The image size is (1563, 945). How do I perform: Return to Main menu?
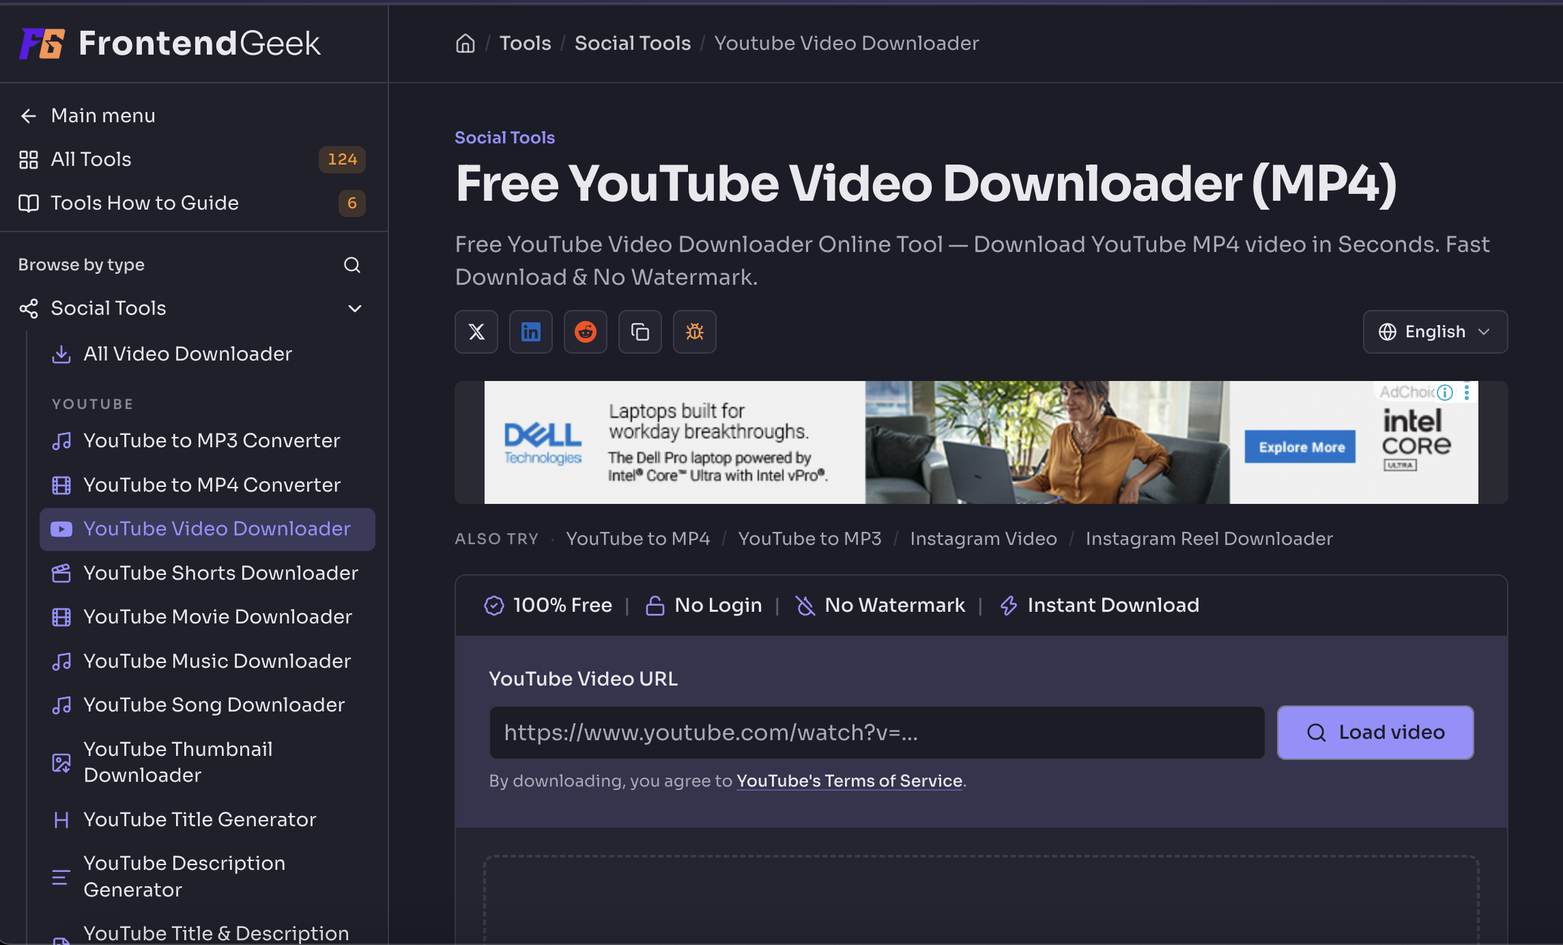[103, 115]
